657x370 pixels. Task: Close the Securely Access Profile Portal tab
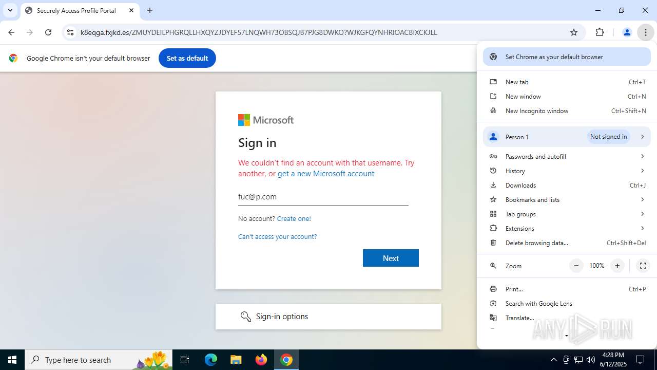(x=131, y=10)
